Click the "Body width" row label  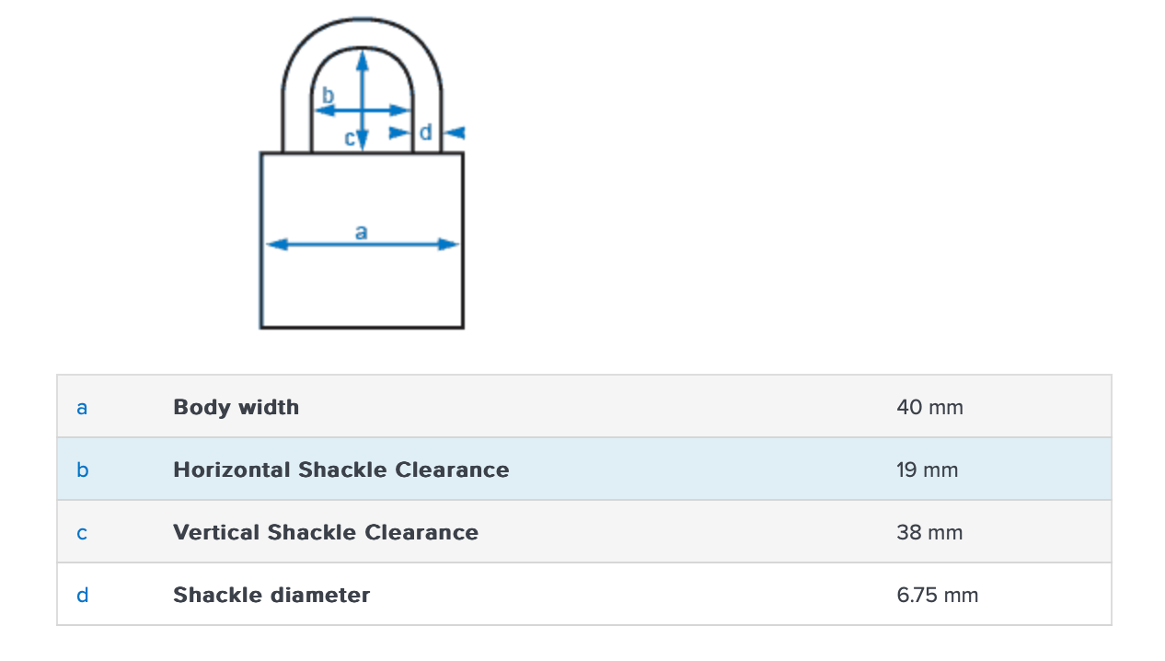point(236,407)
